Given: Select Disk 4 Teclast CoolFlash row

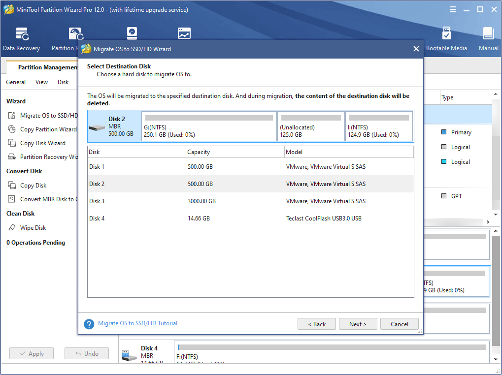Looking at the screenshot, I should pos(250,219).
